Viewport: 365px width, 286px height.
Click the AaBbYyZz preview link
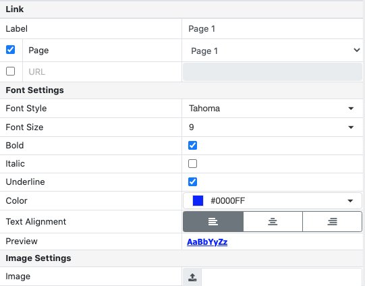(x=207, y=242)
